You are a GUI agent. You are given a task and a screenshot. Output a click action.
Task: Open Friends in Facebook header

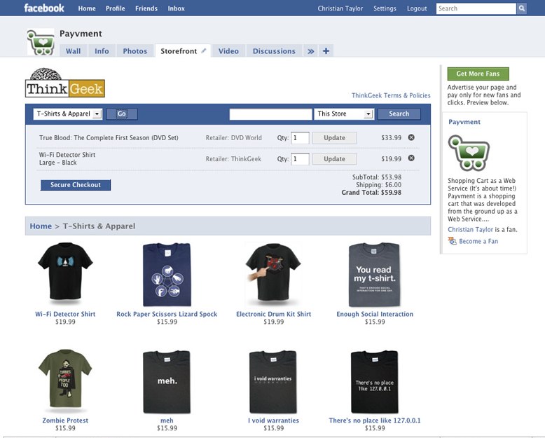tap(146, 8)
